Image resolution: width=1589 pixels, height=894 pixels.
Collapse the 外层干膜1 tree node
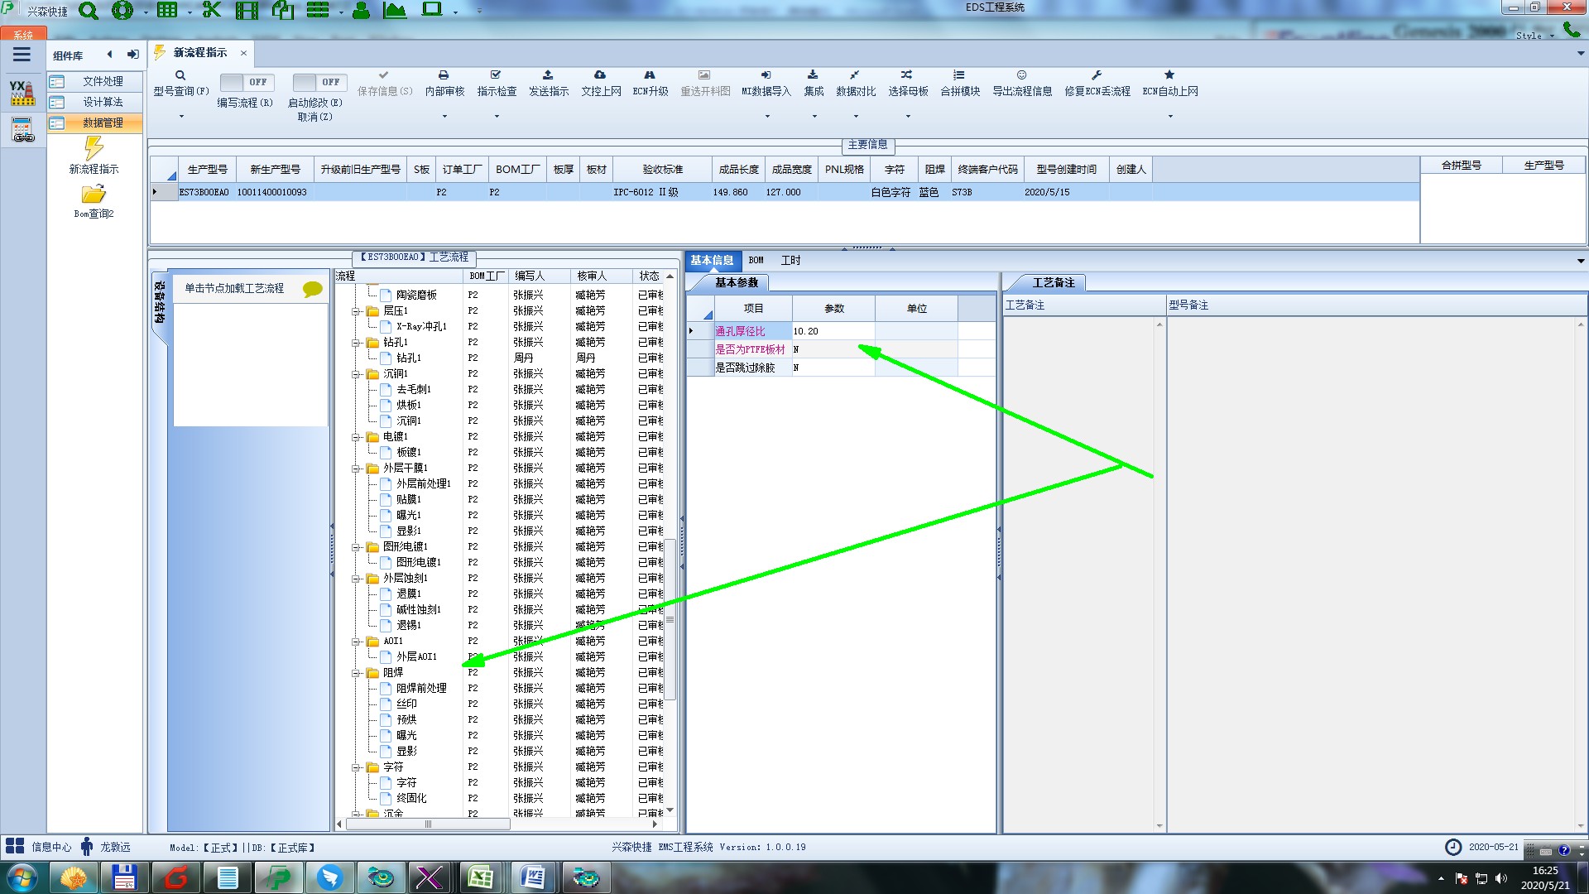(x=356, y=469)
